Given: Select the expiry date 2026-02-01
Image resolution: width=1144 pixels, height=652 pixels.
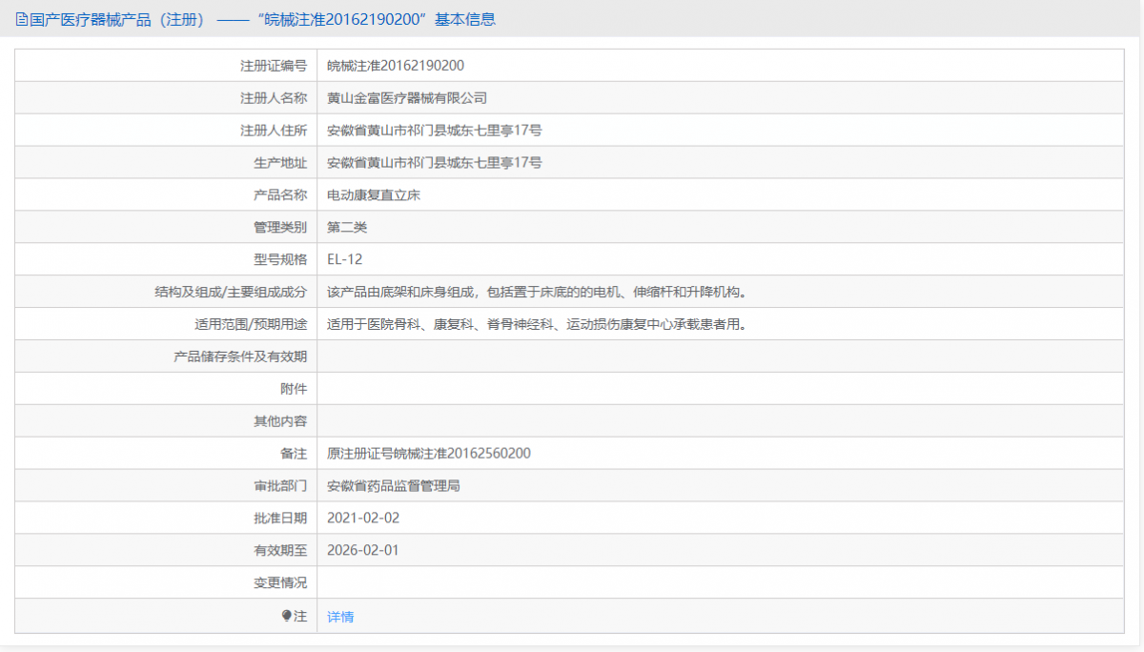Looking at the screenshot, I should [363, 550].
